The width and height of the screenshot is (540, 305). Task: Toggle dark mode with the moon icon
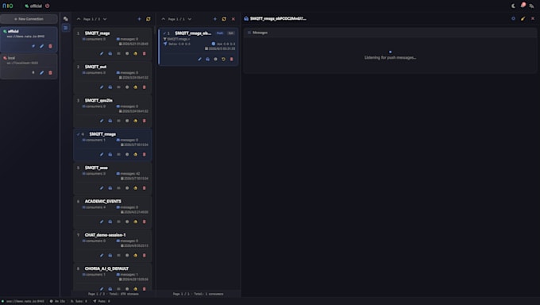(513, 6)
